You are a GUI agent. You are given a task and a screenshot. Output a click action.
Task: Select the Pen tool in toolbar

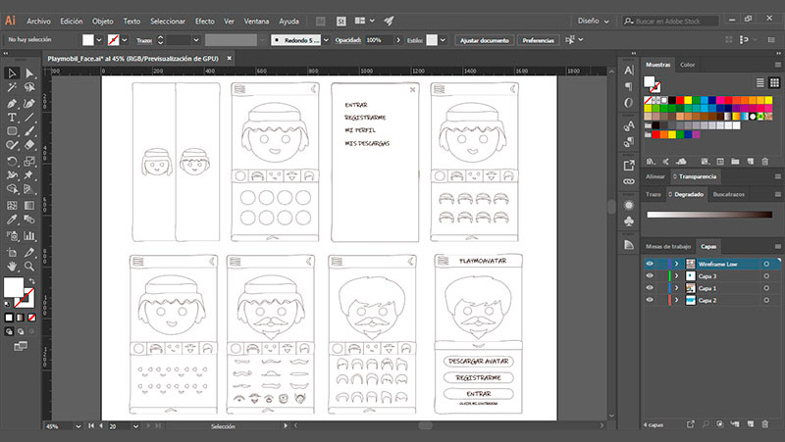(12, 103)
